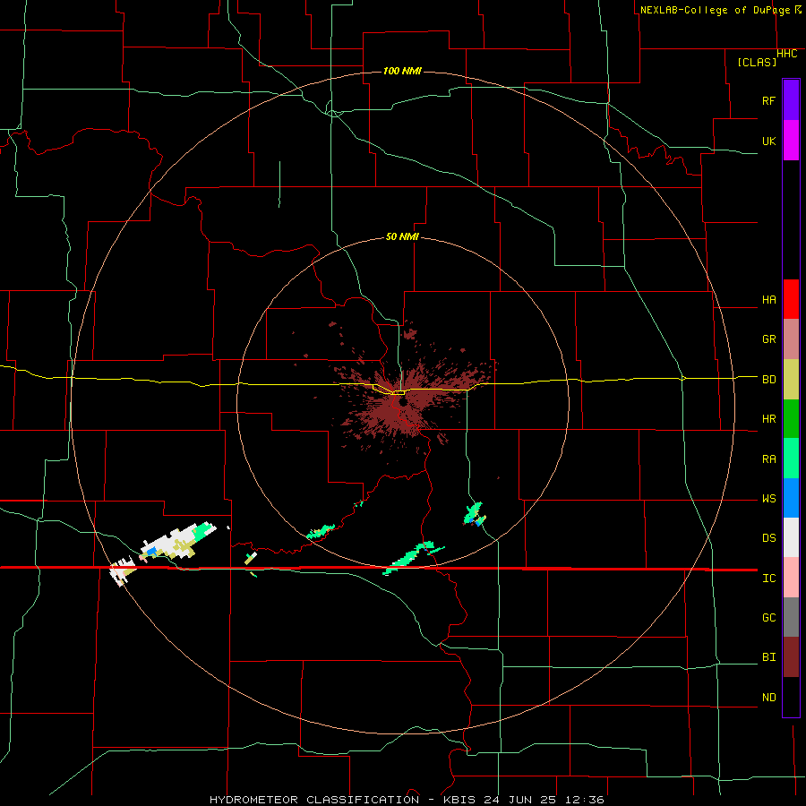Click the 50 NMI range ring label
The height and width of the screenshot is (806, 806).
coord(402,237)
